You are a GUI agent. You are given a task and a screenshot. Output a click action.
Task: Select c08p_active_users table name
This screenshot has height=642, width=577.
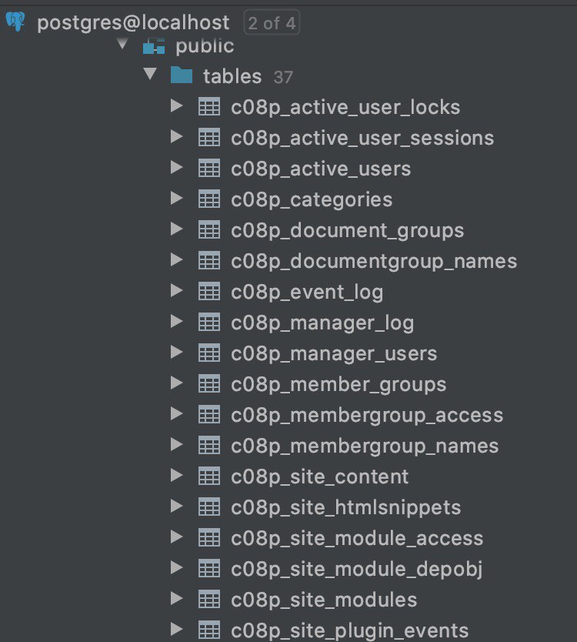click(x=321, y=169)
